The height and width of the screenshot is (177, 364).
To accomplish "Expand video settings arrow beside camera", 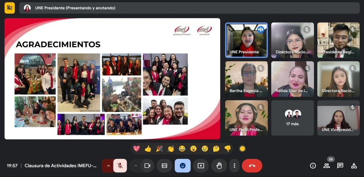I will pyautogui.click(x=136, y=166).
